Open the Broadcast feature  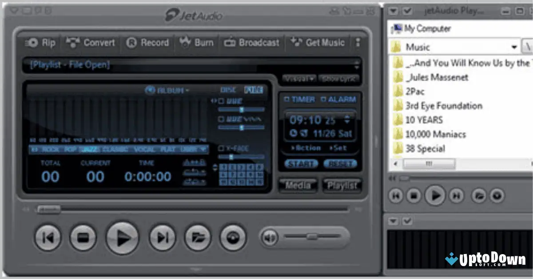tap(251, 43)
